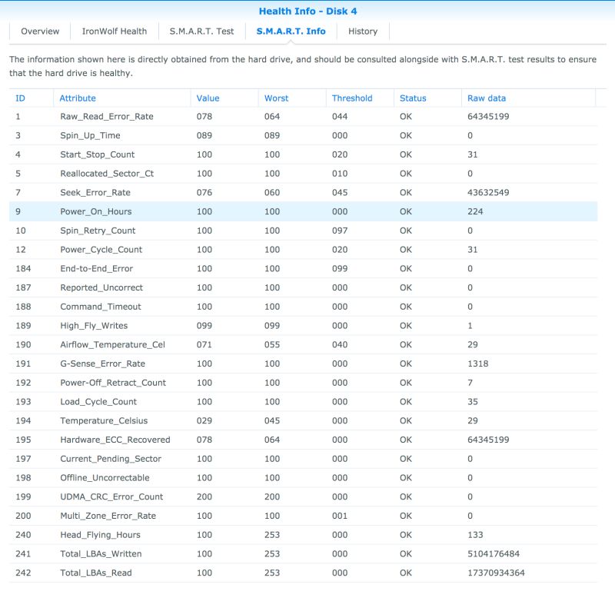Select the Reported_Uncorrect row
This screenshot has width=615, height=591.
pos(303,288)
